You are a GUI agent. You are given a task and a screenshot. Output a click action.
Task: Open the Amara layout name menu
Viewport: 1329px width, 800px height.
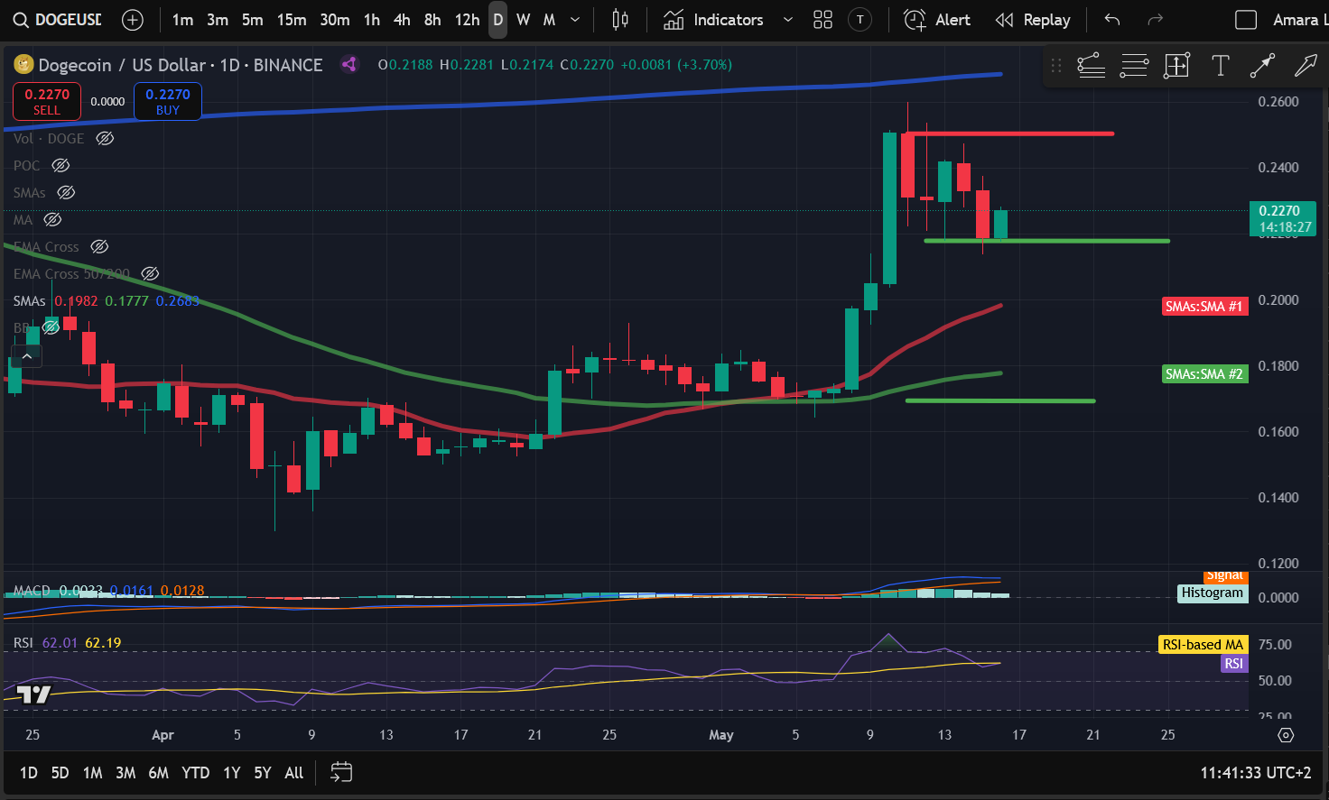[x=1298, y=20]
